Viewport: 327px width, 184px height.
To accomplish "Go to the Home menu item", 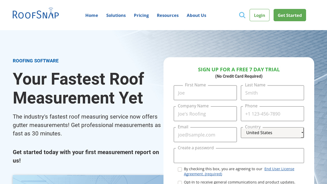I will tap(92, 16).
